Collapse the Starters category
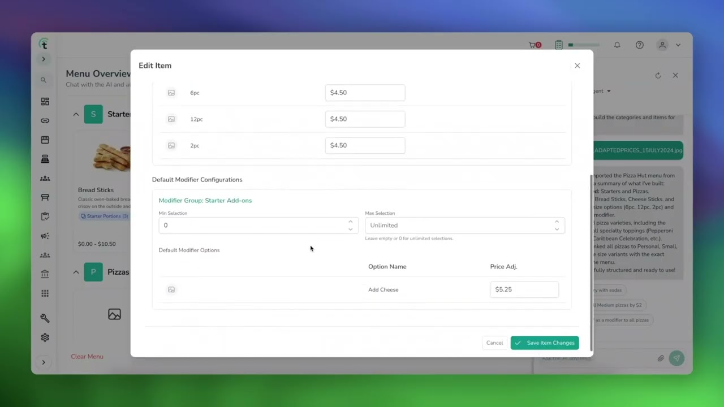The width and height of the screenshot is (724, 407). 76,114
